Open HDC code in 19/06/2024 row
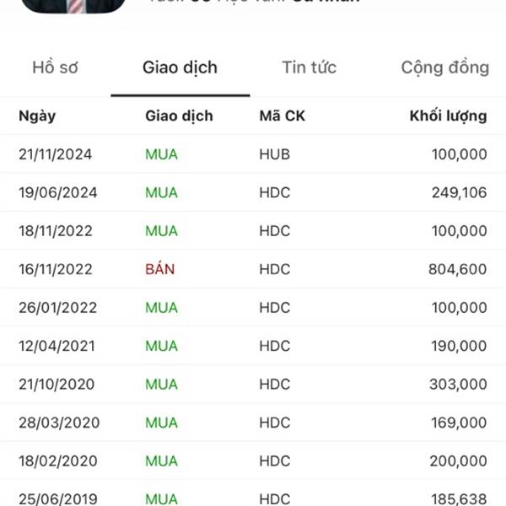Image resolution: width=506 pixels, height=506 pixels. [x=275, y=192]
